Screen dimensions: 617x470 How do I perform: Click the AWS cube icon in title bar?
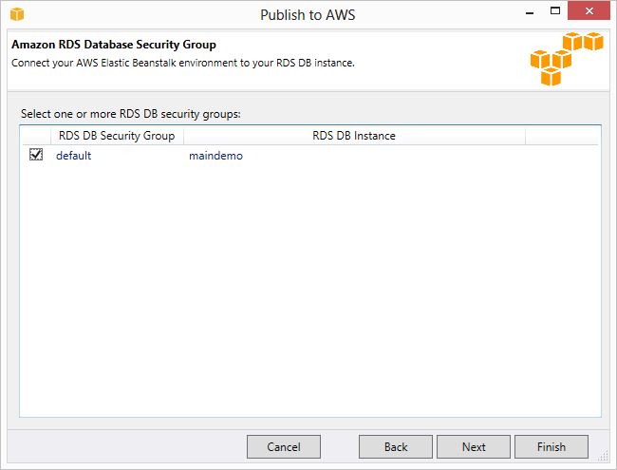[17, 14]
